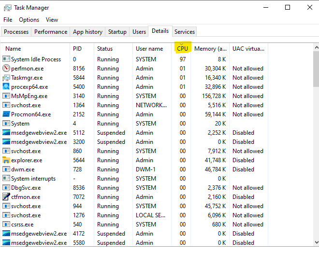Viewport: 319px width, 253px height.
Task: Select the explorer.exe process name
Action: tap(27, 160)
